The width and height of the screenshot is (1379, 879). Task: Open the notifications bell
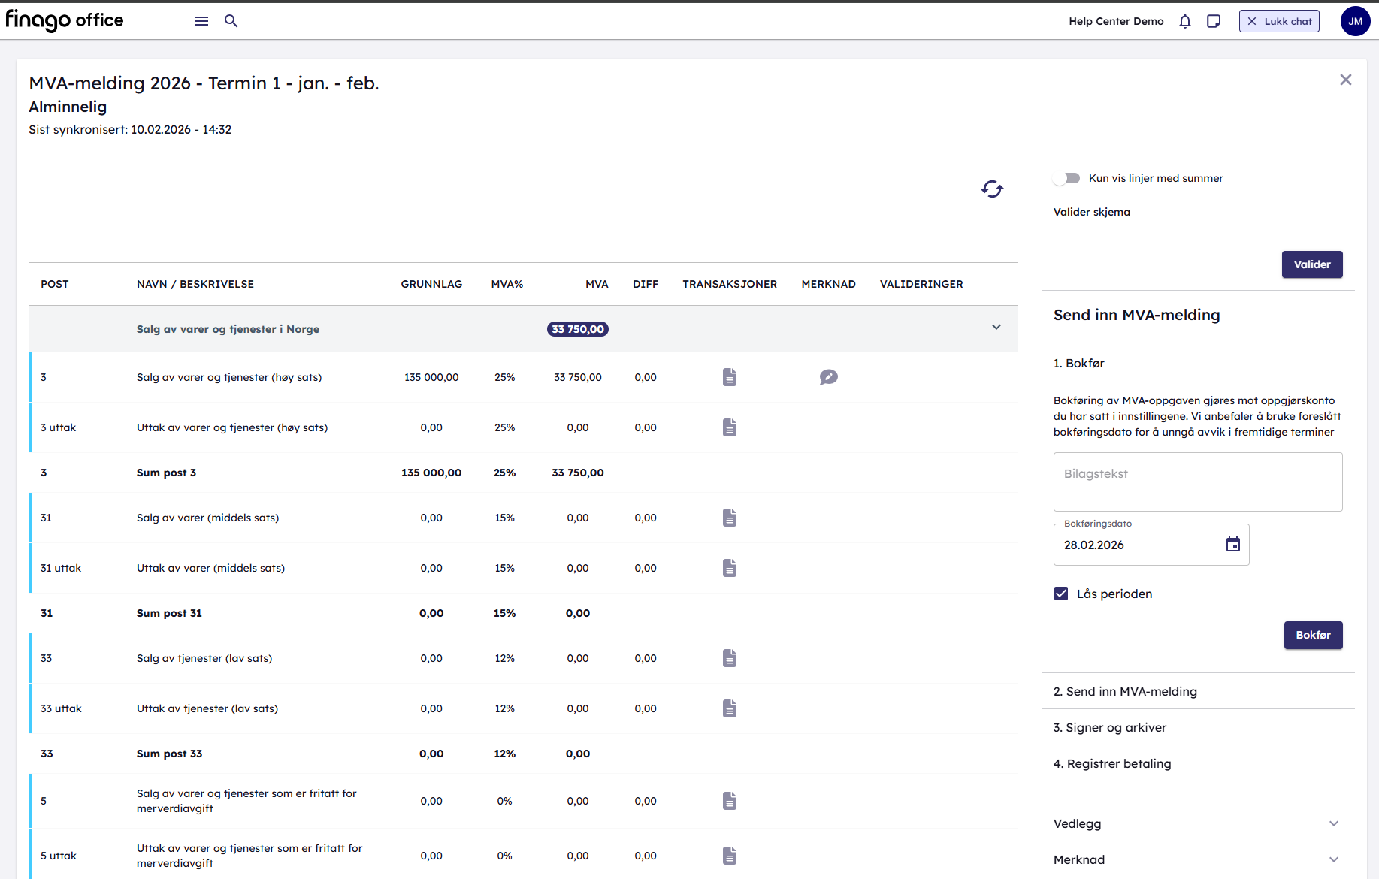coord(1185,21)
